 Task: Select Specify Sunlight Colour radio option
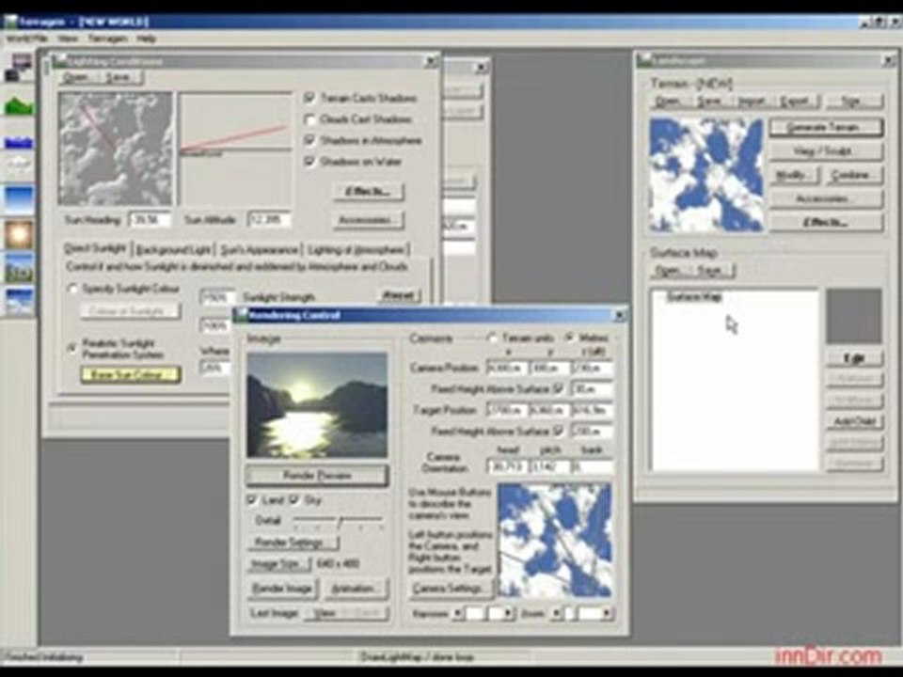pos(72,289)
